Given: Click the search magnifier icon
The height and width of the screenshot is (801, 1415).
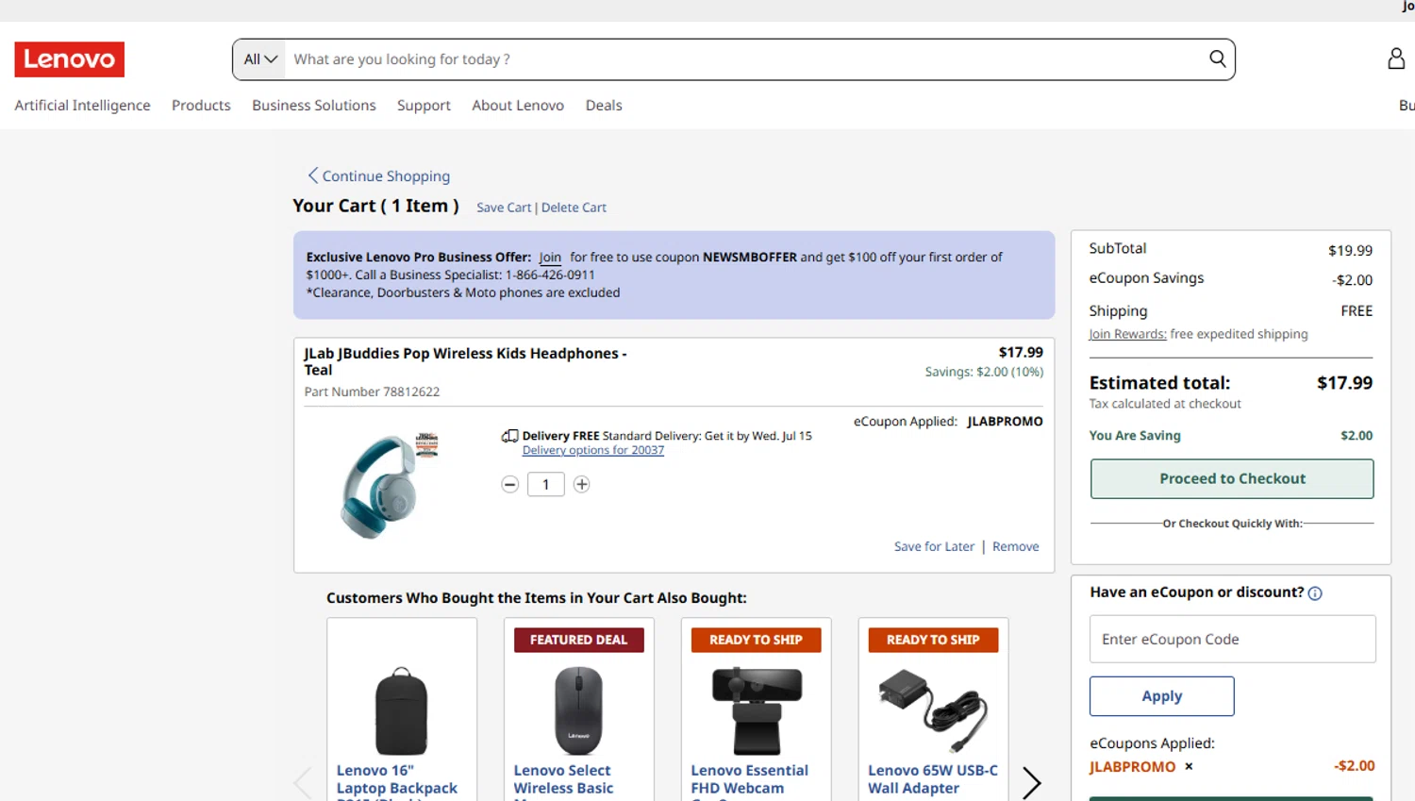Looking at the screenshot, I should pyautogui.click(x=1218, y=58).
